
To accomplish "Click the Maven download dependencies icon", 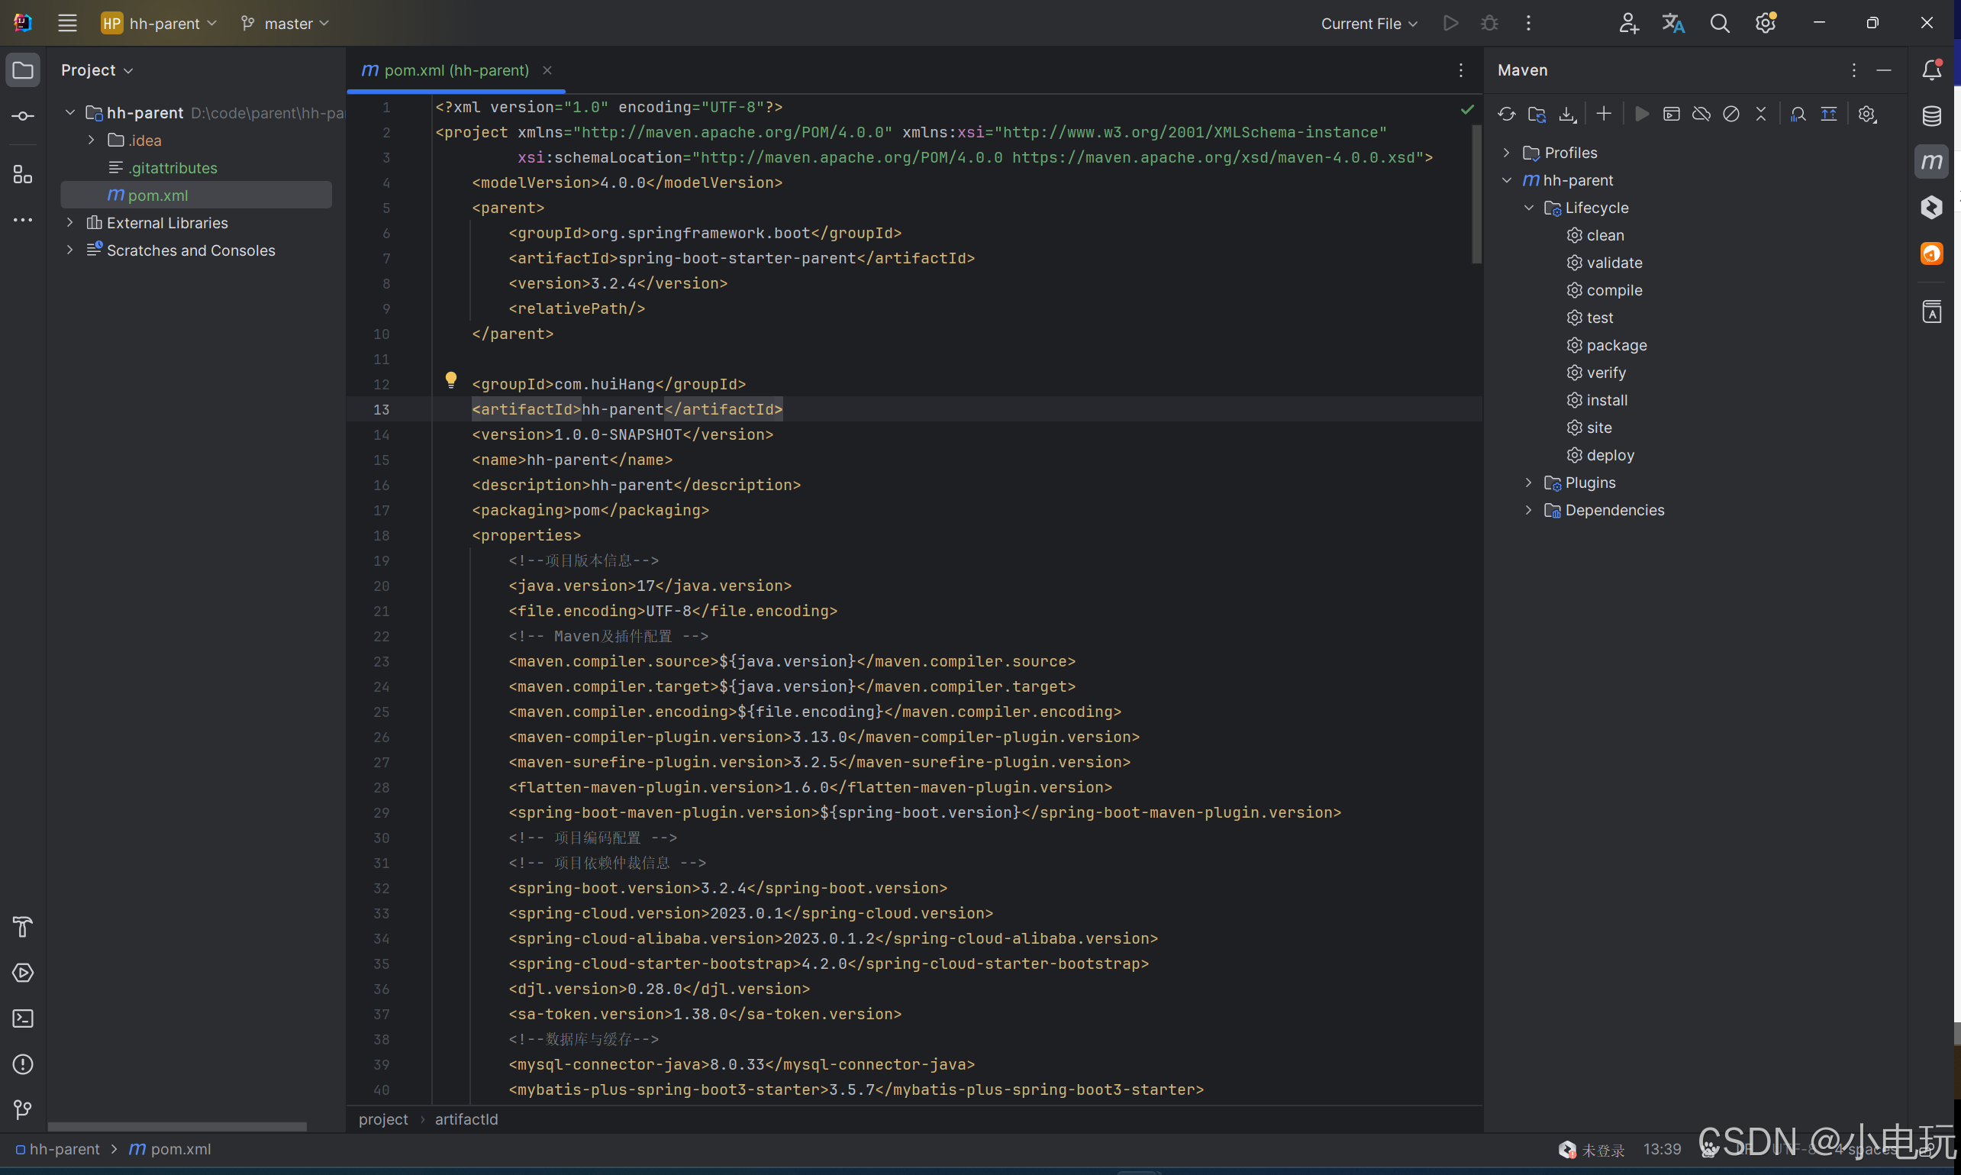I will [x=1568, y=115].
